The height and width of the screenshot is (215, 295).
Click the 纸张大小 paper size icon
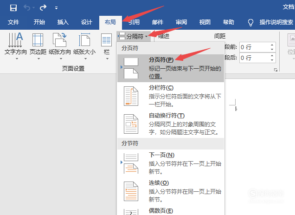click(84, 40)
